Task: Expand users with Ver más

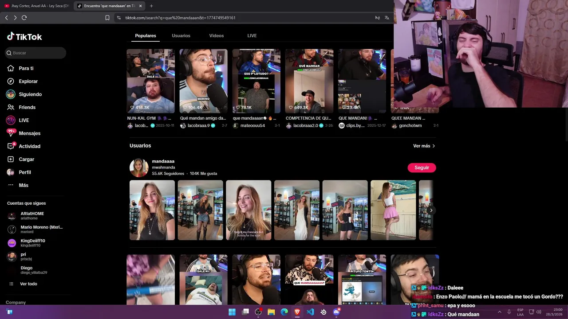Action: 424,146
